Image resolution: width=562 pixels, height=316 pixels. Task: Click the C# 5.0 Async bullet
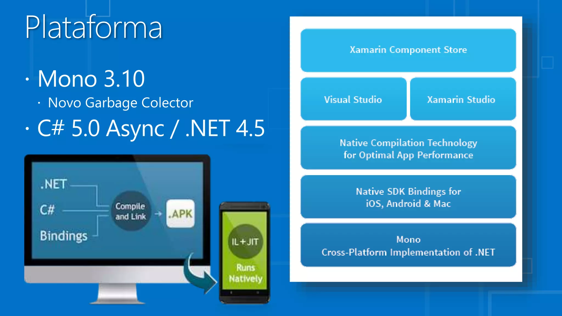[151, 128]
